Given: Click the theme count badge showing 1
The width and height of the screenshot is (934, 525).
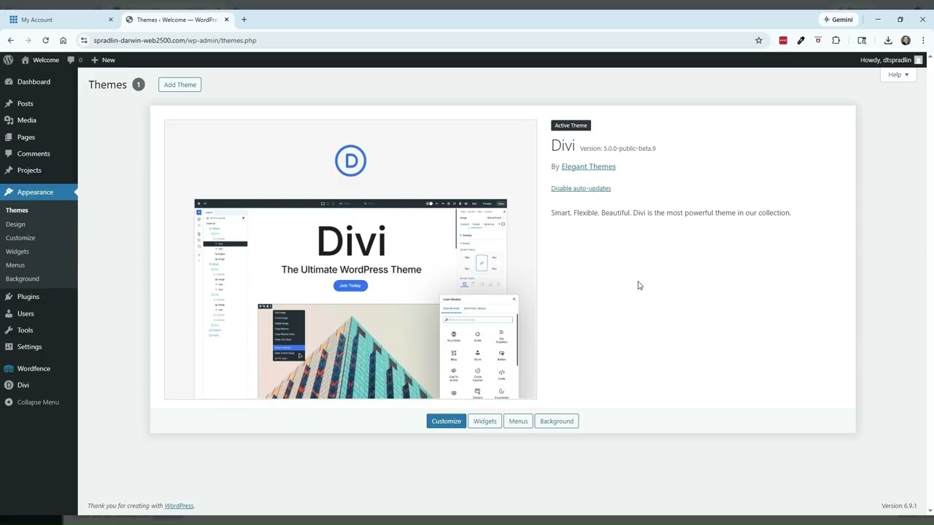Looking at the screenshot, I should (x=138, y=85).
